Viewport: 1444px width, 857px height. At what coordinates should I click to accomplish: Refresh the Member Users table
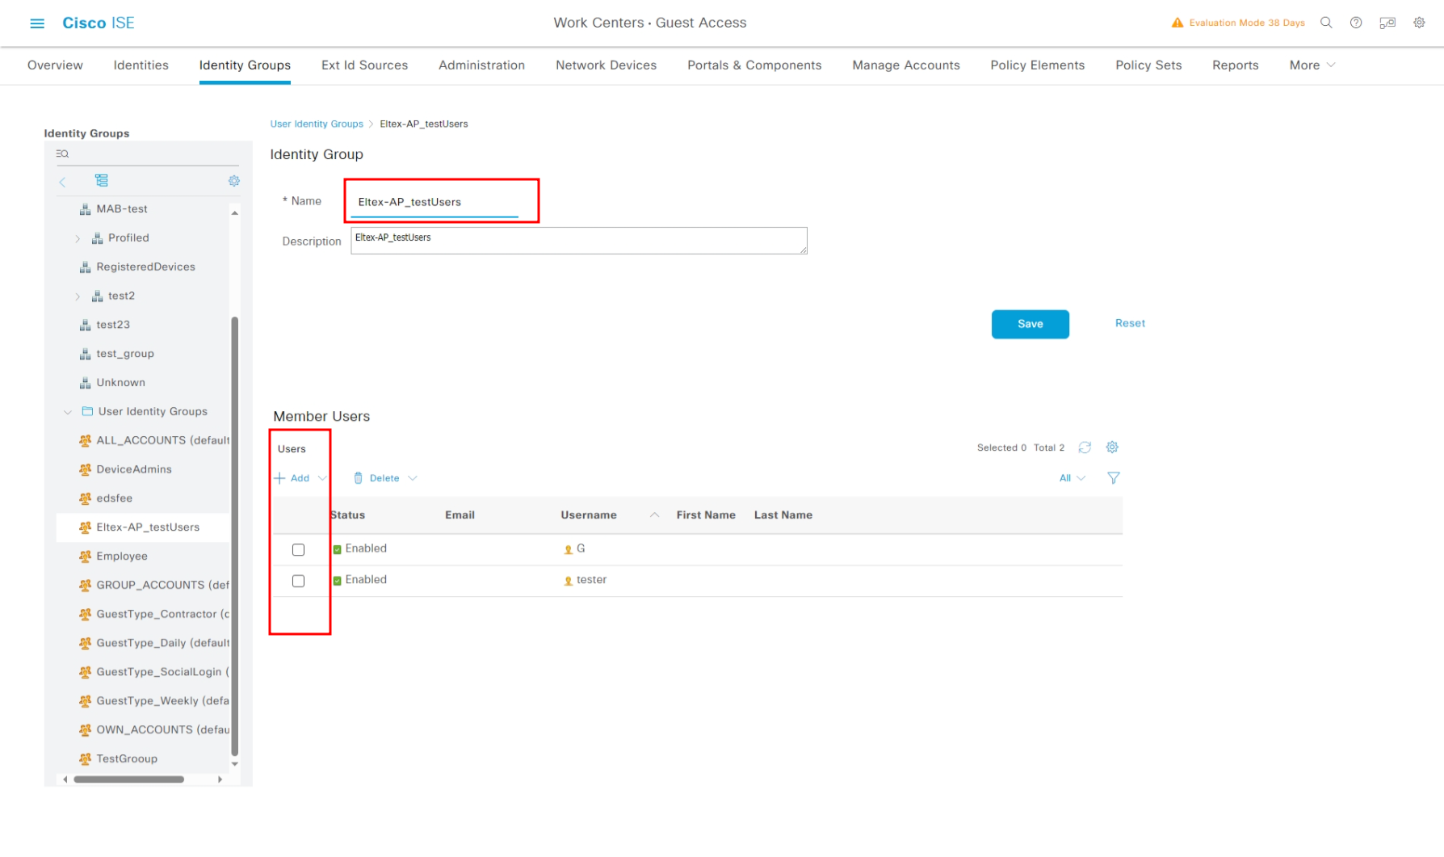(x=1085, y=447)
